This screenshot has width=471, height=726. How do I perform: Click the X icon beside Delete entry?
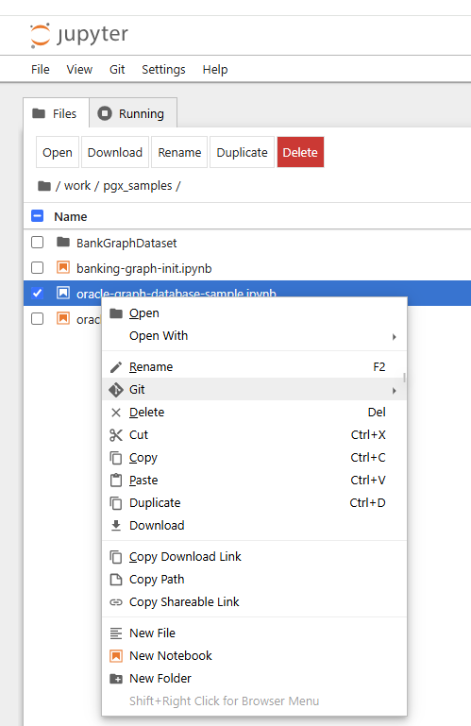click(x=116, y=413)
